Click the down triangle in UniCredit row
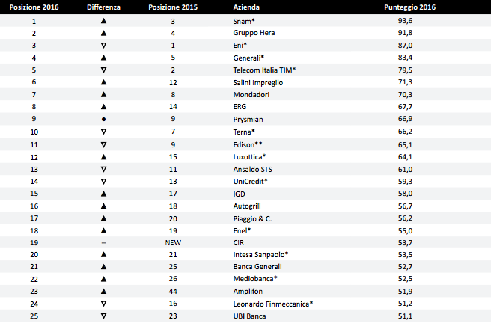 coord(103,182)
